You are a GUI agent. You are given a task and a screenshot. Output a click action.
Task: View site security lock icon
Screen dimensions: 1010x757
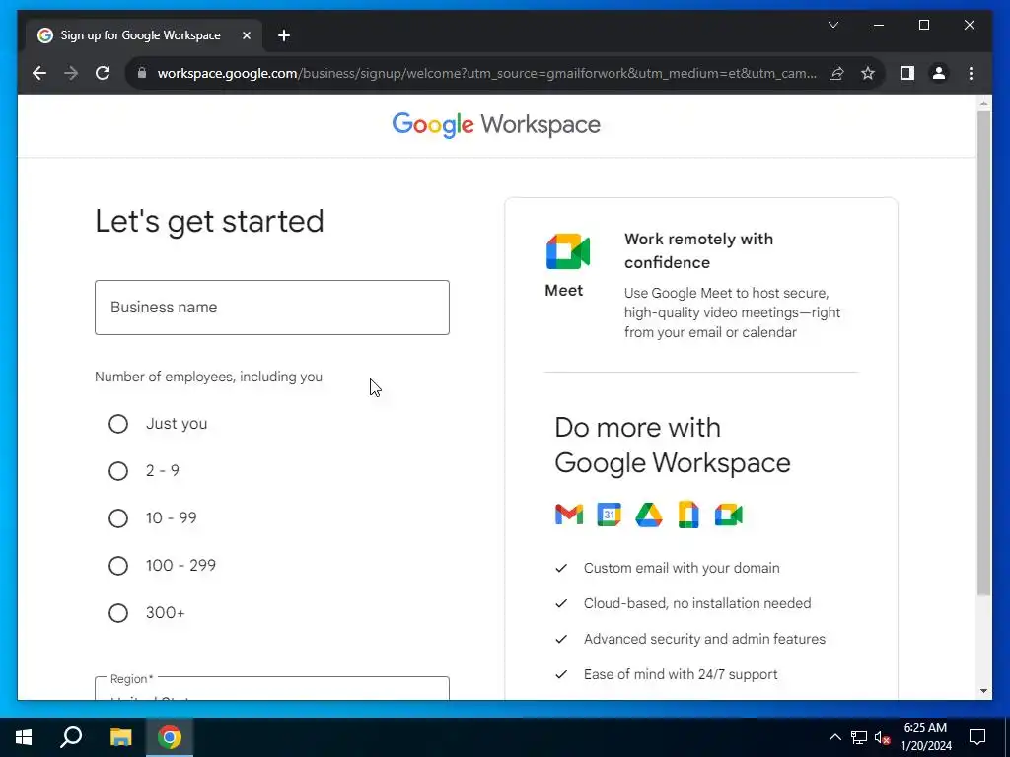pos(142,73)
